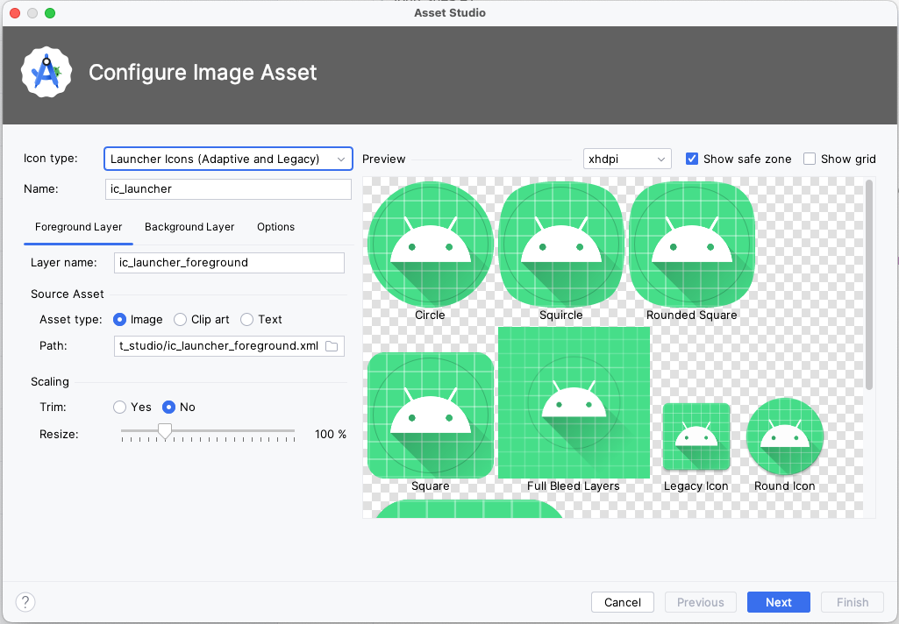Open the Icon type dropdown
899x624 pixels.
coord(228,159)
